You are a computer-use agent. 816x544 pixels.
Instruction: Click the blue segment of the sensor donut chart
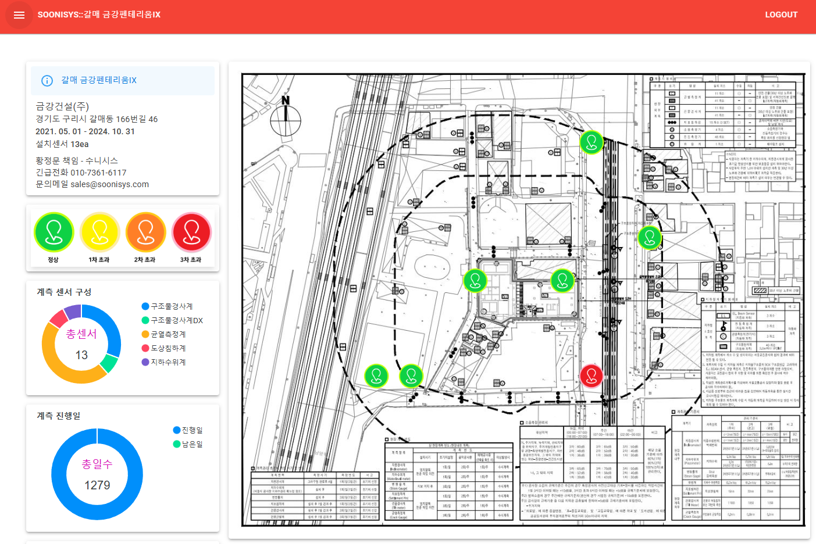coord(109,324)
